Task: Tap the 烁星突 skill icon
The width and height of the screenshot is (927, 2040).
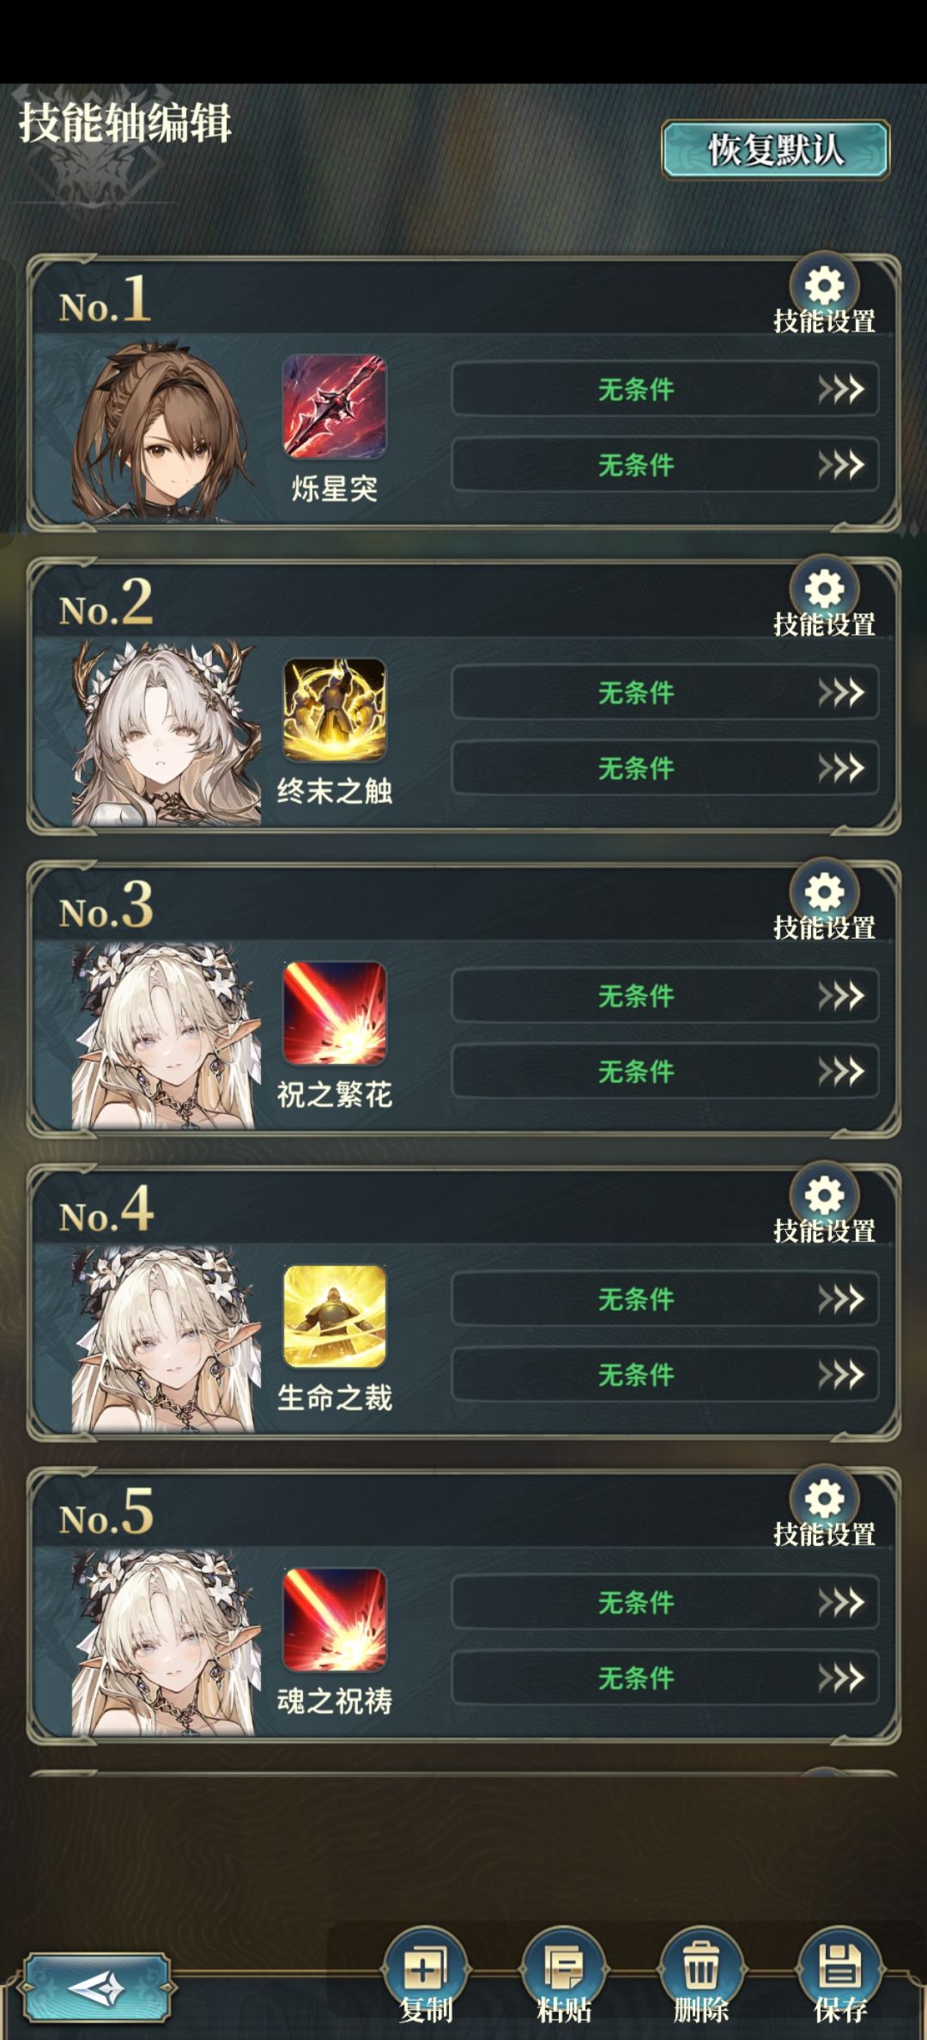Action: [335, 406]
